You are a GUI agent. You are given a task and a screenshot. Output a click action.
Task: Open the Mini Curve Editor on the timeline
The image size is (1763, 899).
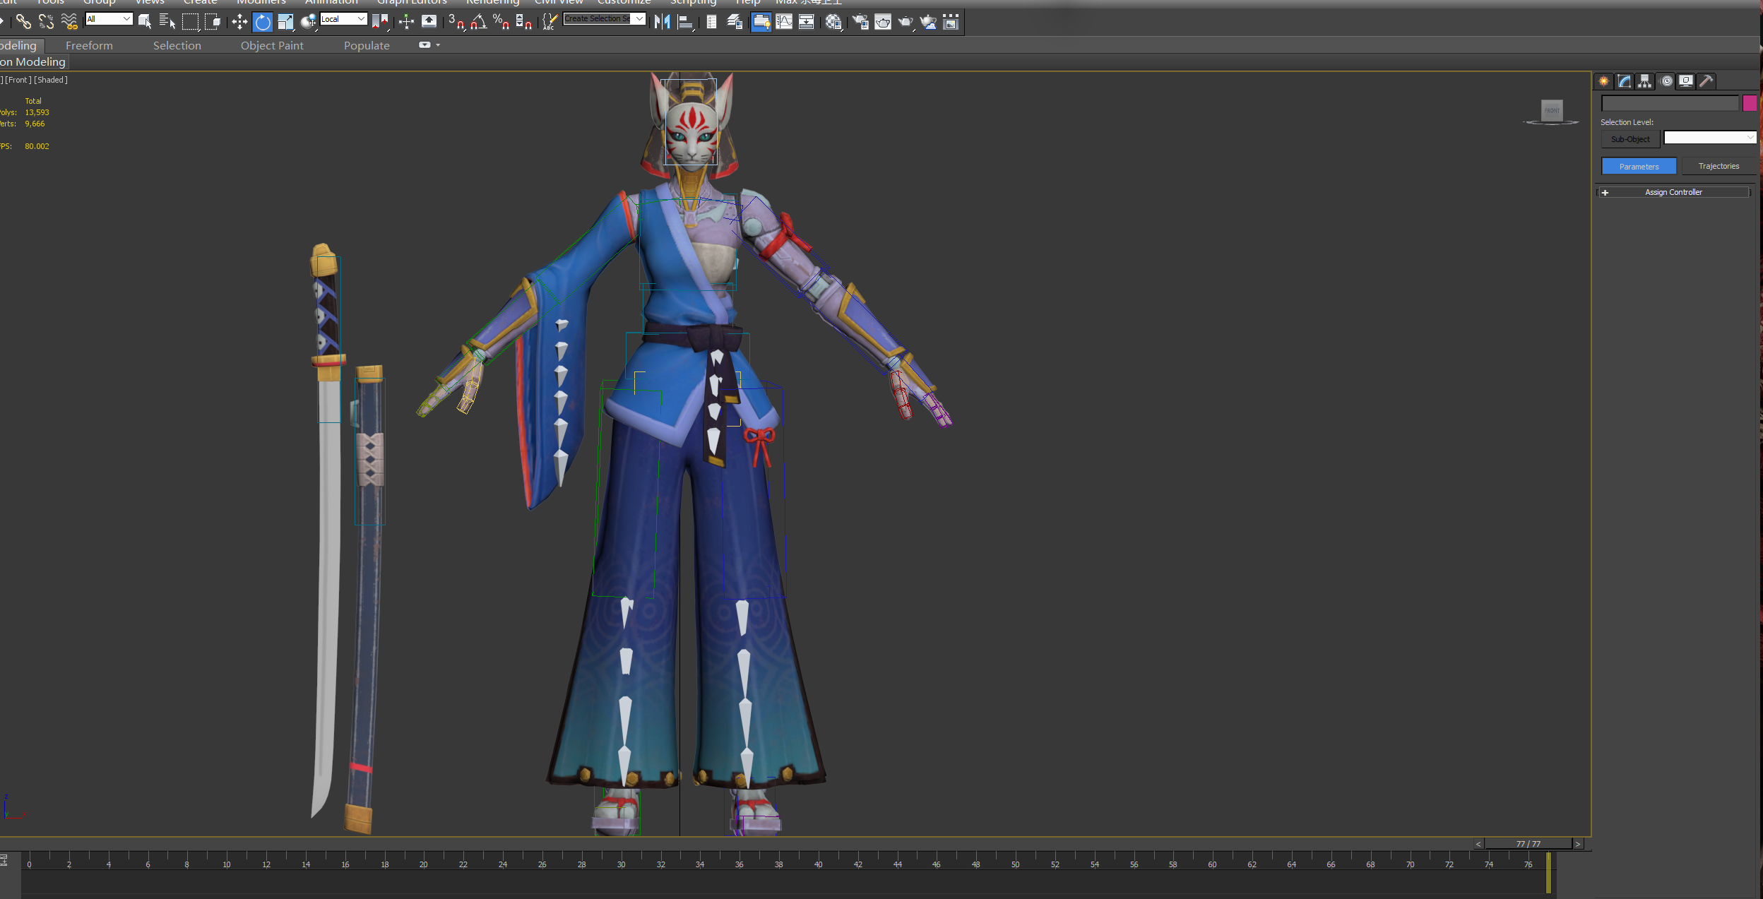point(4,859)
